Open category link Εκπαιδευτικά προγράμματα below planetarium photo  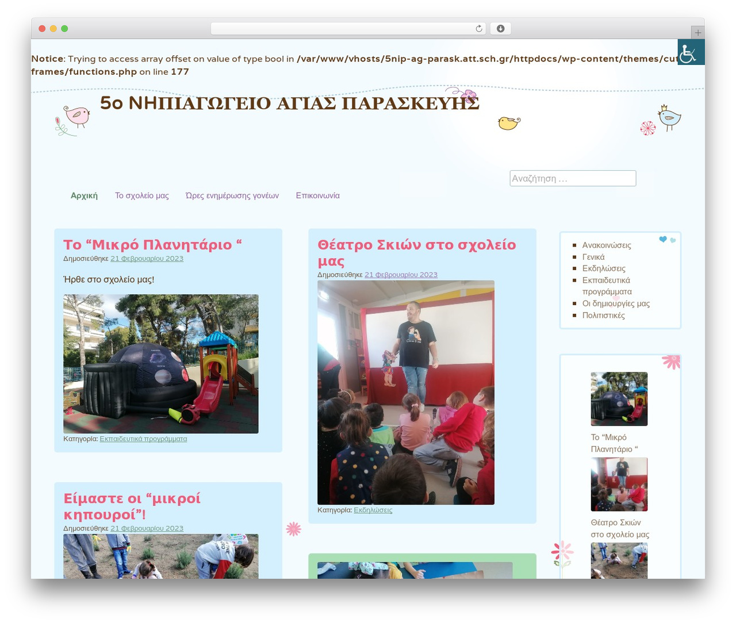(143, 439)
